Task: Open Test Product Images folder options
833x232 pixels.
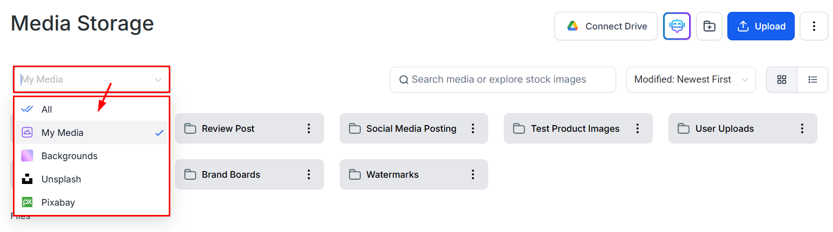Action: pyautogui.click(x=637, y=129)
